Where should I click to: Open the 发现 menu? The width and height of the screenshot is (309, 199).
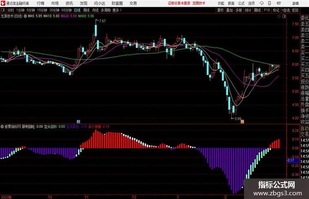pyautogui.click(x=84, y=3)
